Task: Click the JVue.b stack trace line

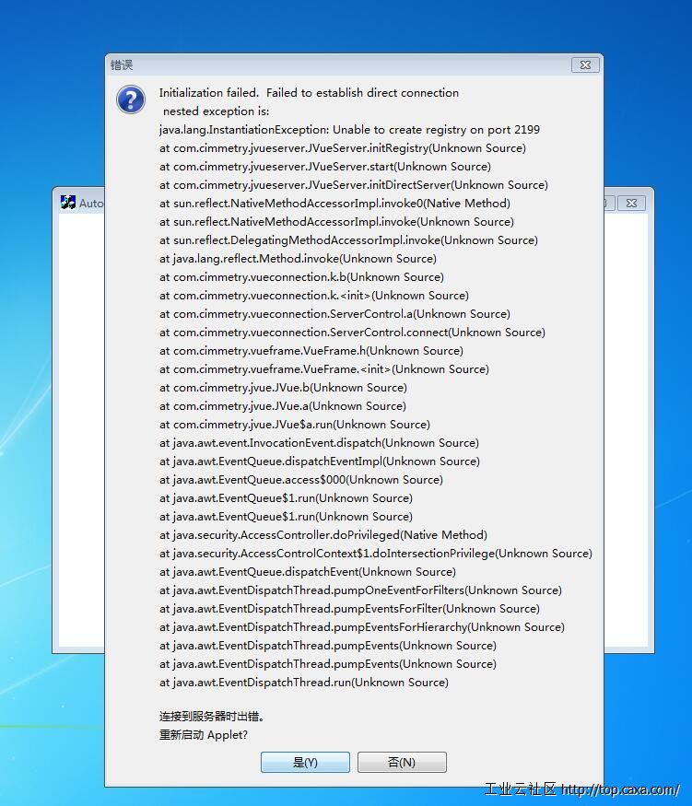Action: pyautogui.click(x=283, y=388)
